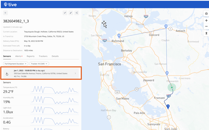Click the green current location dot

tap(172, 87)
